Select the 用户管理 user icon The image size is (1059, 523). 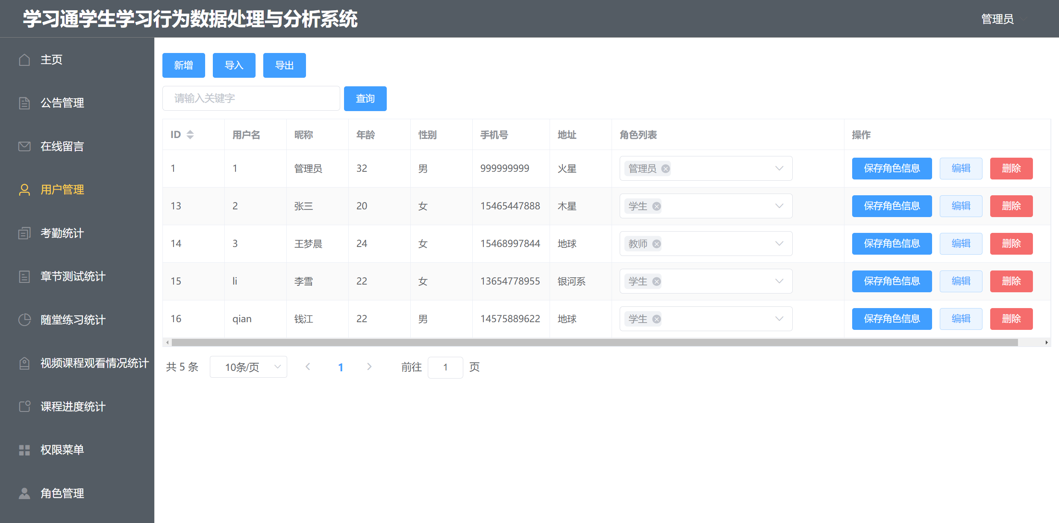pos(24,190)
